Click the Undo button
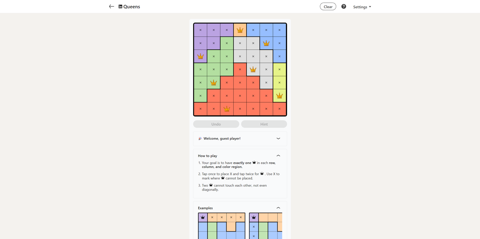Image resolution: width=480 pixels, height=239 pixels. coord(216,124)
